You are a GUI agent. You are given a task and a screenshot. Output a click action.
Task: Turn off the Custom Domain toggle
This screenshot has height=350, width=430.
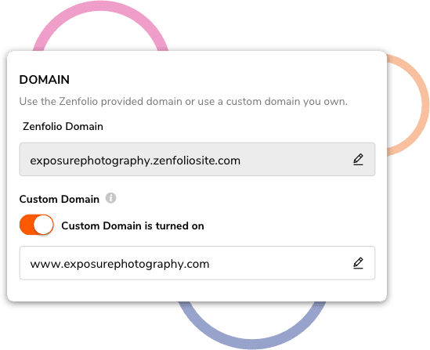37,225
